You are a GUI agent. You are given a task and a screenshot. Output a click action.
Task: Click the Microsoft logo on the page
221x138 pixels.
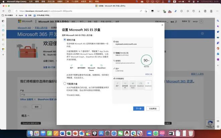pyautogui.click(x=25, y=21)
